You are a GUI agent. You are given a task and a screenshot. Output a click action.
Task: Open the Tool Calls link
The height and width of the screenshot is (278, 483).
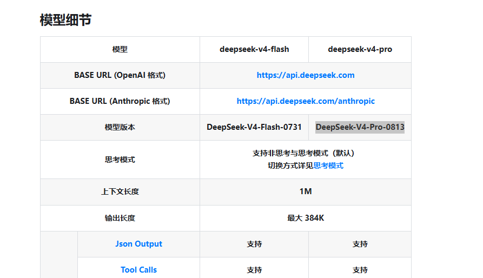138,270
